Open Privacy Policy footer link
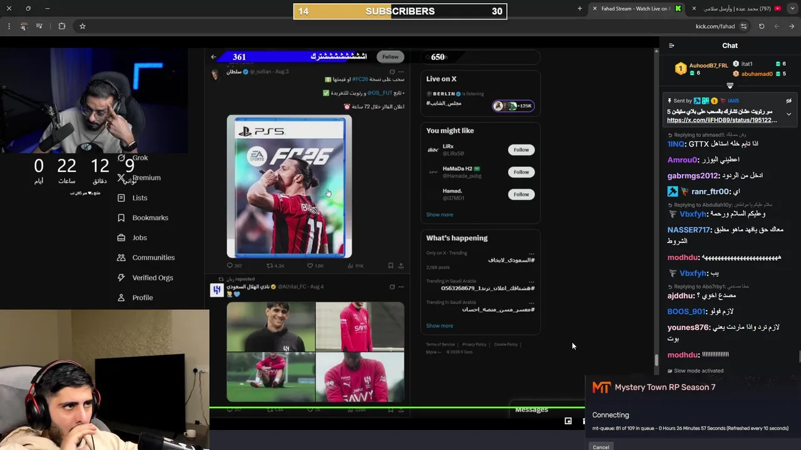Viewport: 801px width, 450px height. (474, 344)
